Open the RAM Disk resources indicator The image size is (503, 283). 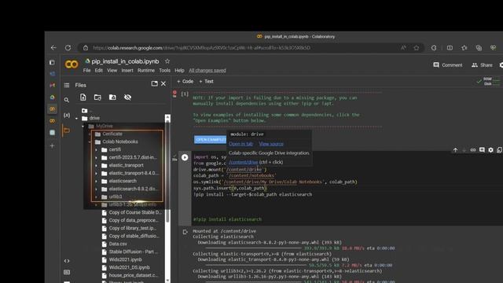tap(489, 82)
